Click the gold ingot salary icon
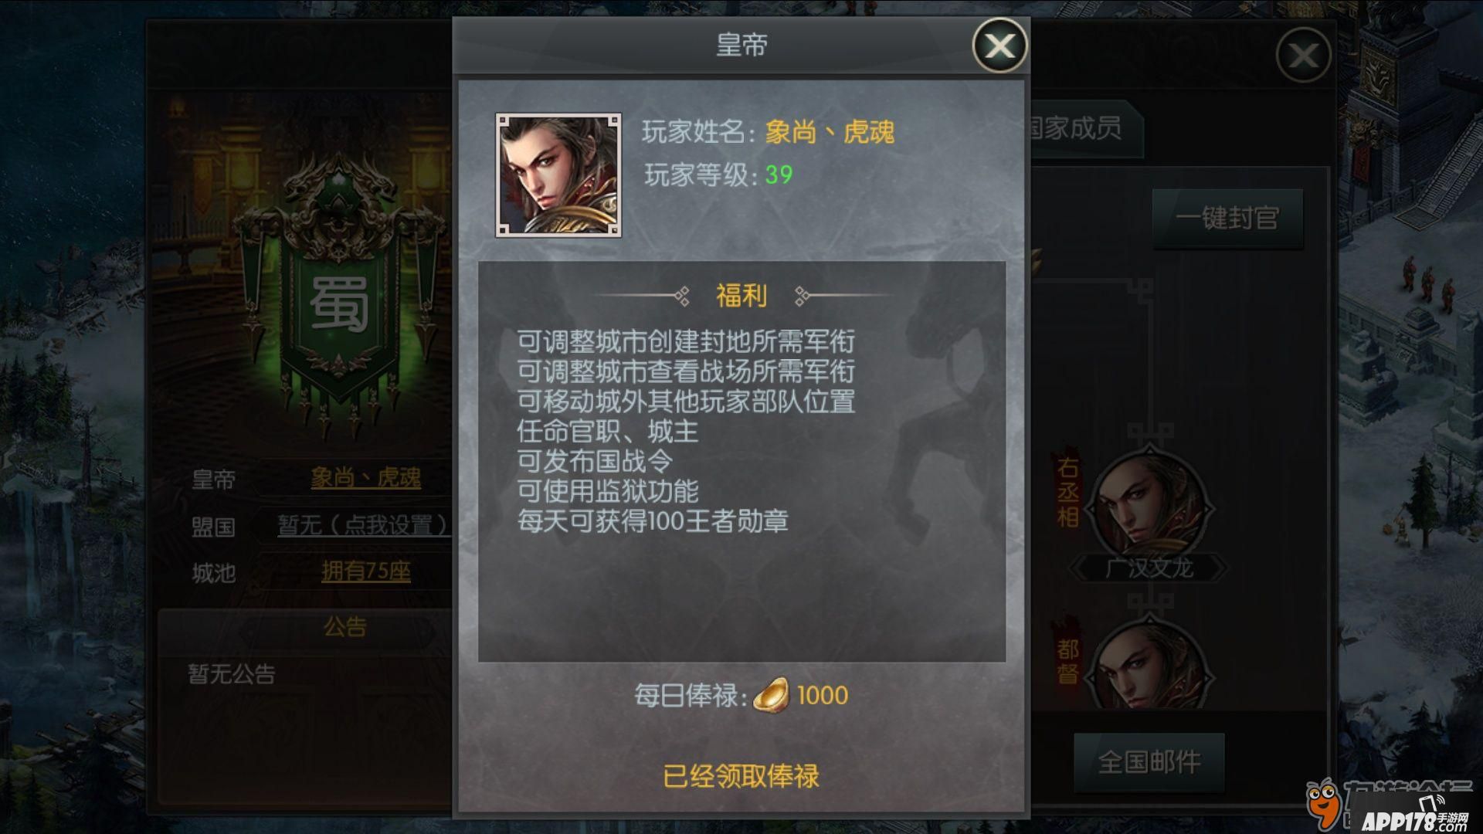 click(771, 695)
